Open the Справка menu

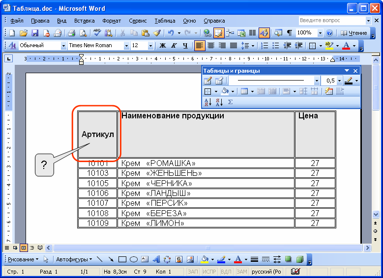214,21
